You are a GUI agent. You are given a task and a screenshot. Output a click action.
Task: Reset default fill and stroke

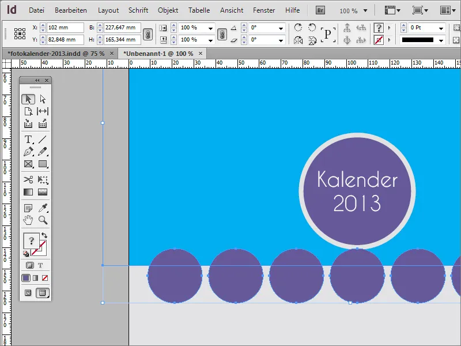(26, 254)
